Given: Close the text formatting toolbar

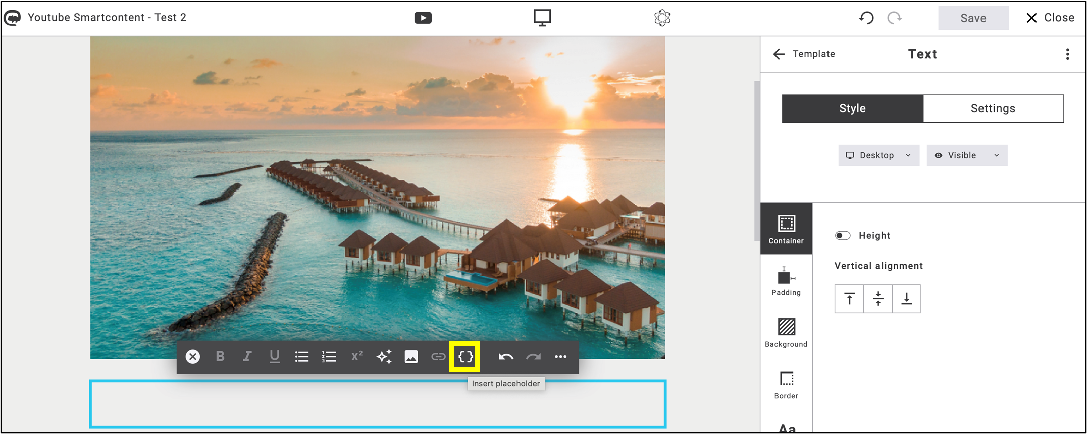Looking at the screenshot, I should [x=192, y=357].
